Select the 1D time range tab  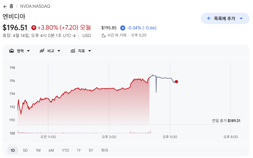click(x=13, y=151)
